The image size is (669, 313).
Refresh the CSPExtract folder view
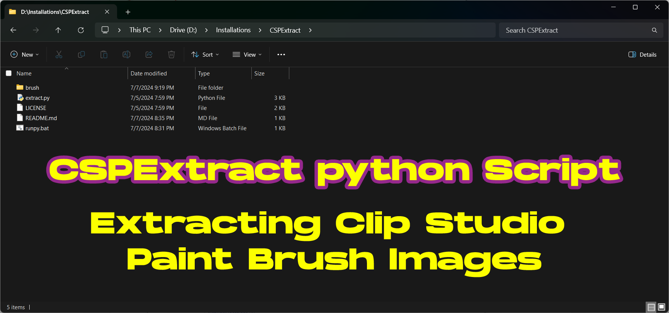[81, 30]
